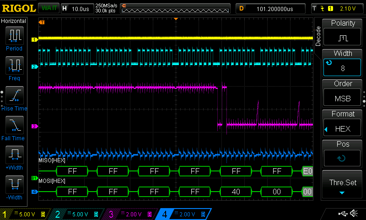This screenshot has width=366, height=220.
Task: Toggle channel 1 at 5.00 V
Action: point(25,214)
